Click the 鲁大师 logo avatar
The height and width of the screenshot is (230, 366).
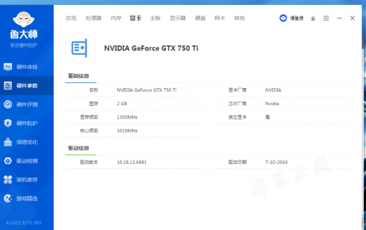(x=24, y=19)
